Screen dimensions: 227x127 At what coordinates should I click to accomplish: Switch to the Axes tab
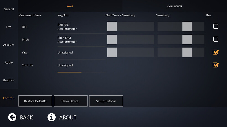(x=70, y=6)
